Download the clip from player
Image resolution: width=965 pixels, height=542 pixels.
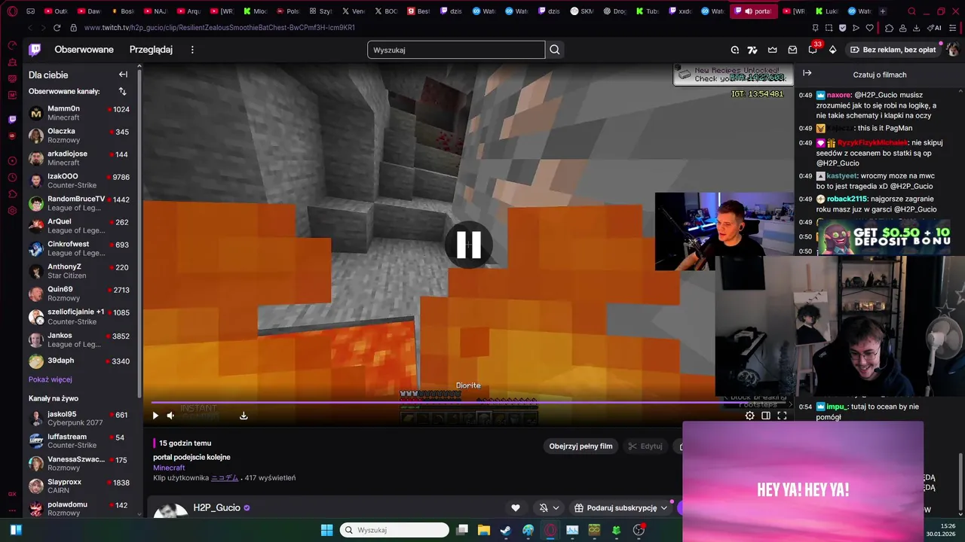coord(244,416)
